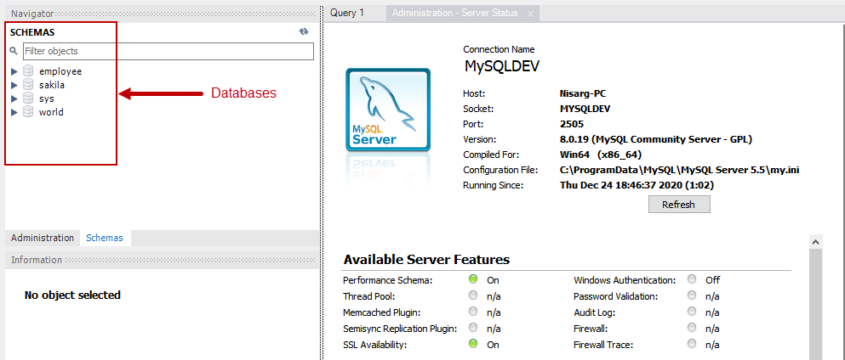This screenshot has height=360, width=845.
Task: Close the Administration - Server Status tab
Action: click(530, 14)
